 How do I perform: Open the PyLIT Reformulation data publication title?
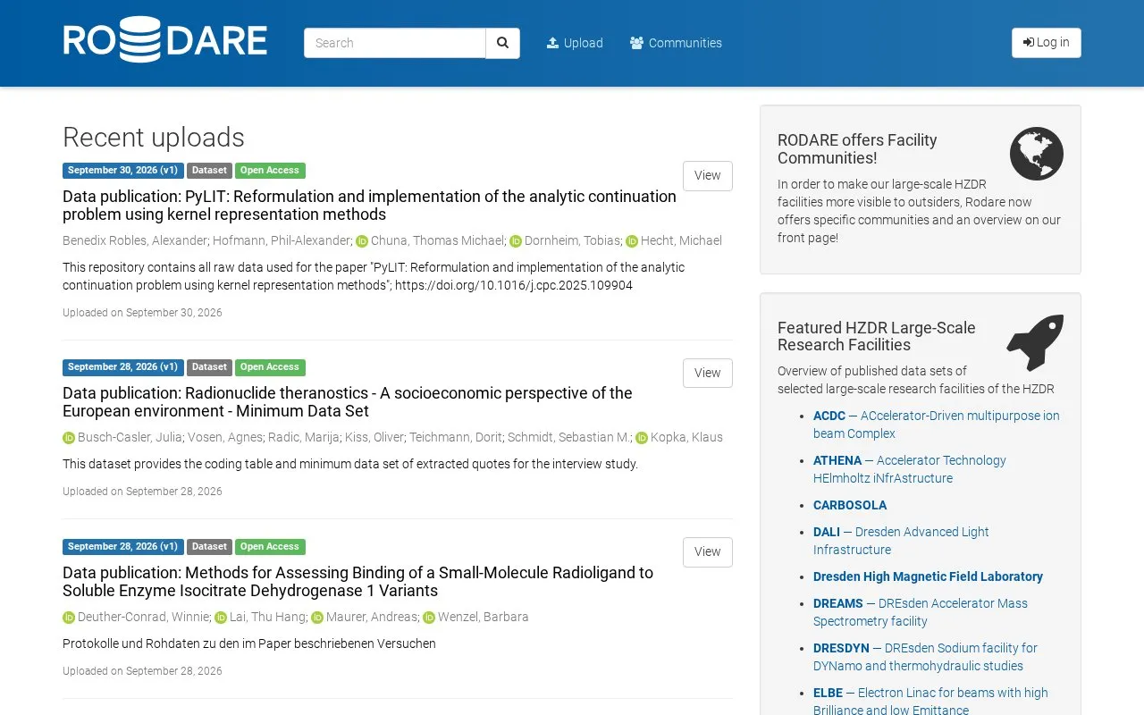pos(369,206)
